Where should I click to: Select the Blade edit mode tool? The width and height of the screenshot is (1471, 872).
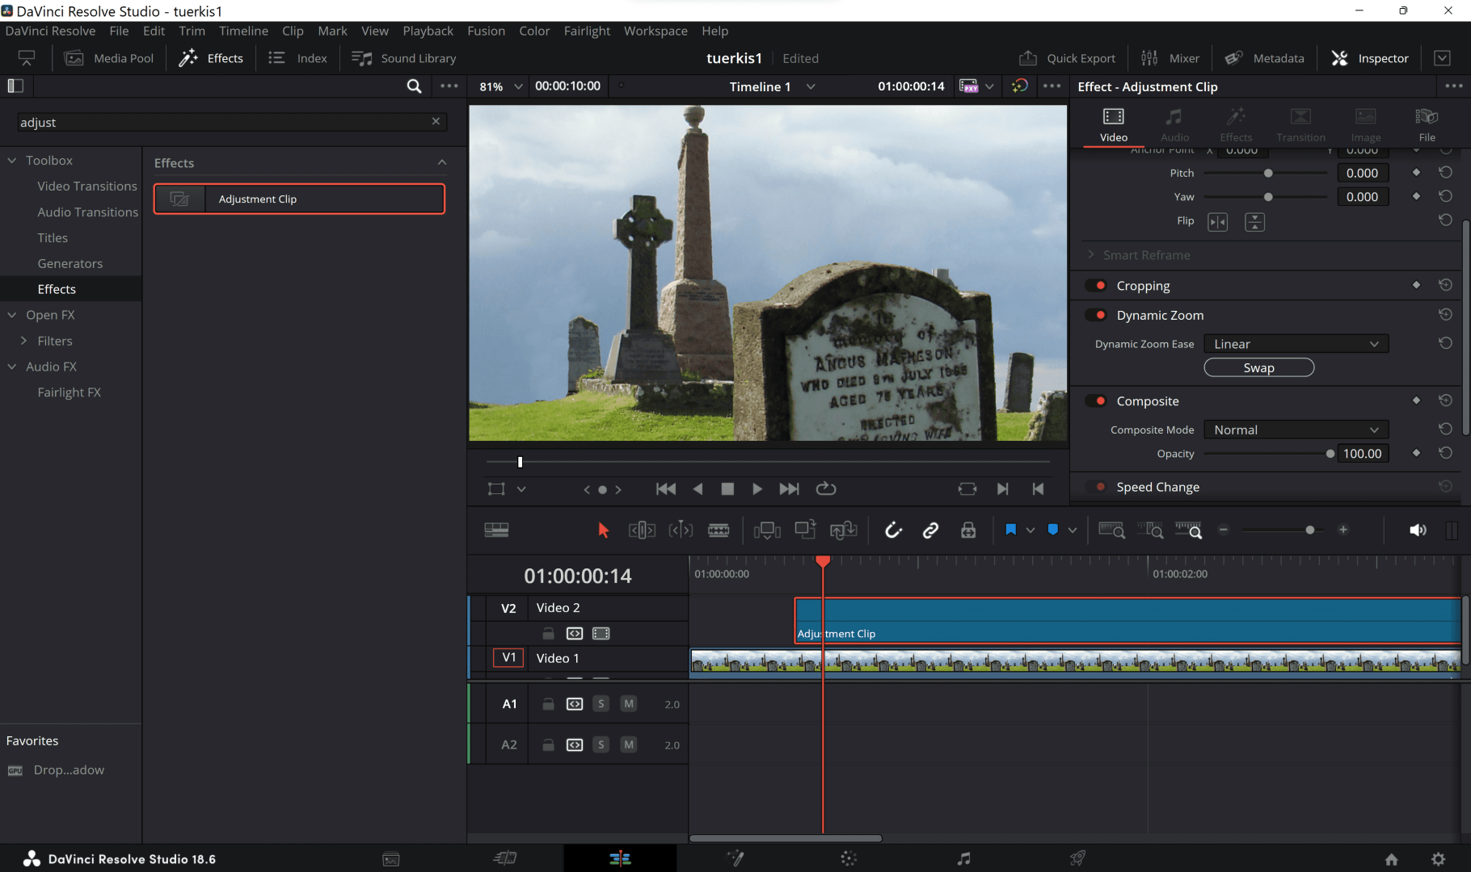point(718,530)
